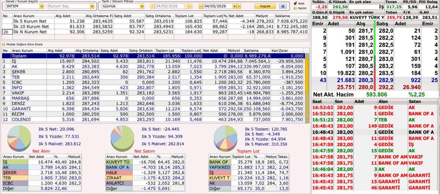Toggle the Adet checkbox
The image size is (440, 194).
tap(295, 3)
